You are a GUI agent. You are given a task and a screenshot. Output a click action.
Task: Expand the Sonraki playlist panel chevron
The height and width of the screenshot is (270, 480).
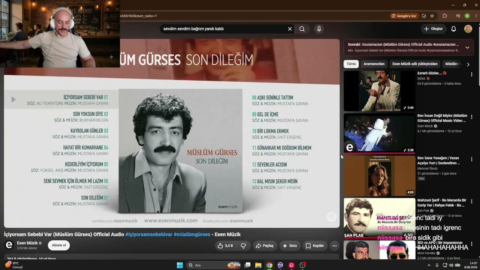coord(467,48)
